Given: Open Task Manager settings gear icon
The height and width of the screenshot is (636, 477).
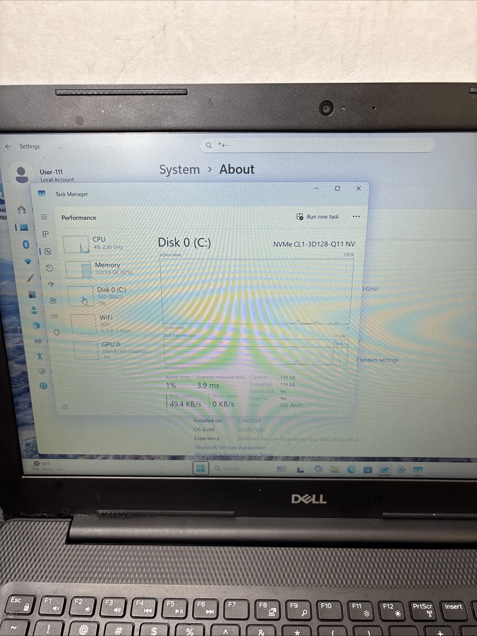Looking at the screenshot, I should click(65, 407).
